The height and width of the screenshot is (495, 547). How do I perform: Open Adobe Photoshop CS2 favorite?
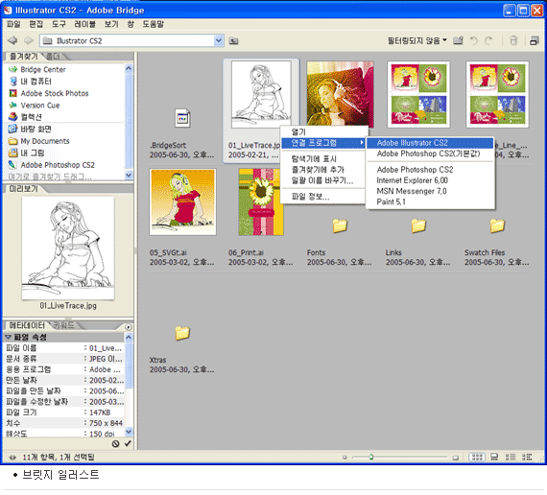58,165
